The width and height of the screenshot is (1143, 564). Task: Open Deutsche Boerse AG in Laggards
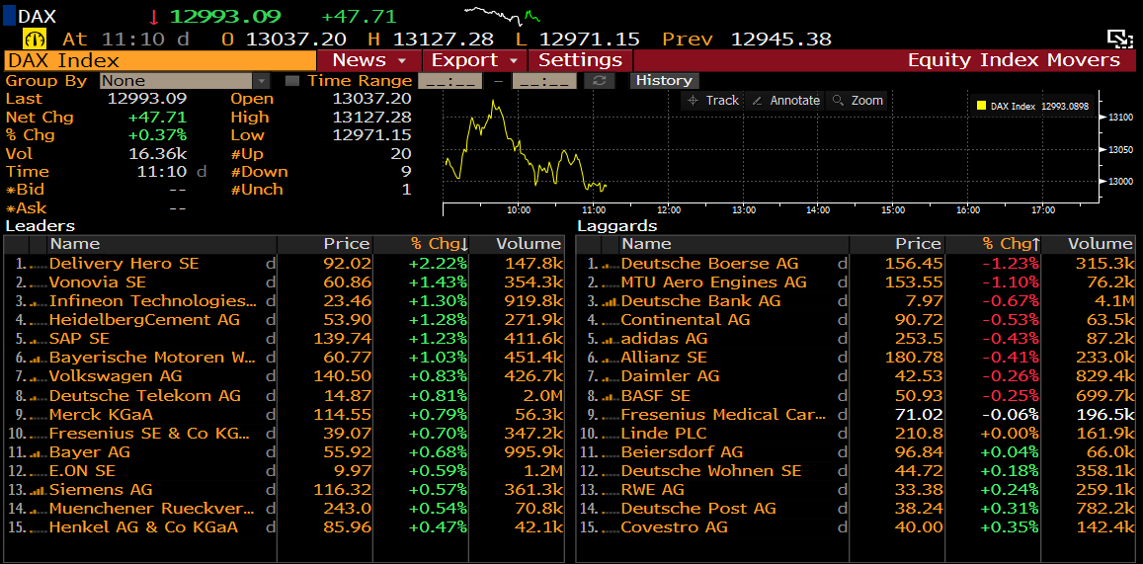[x=710, y=264]
